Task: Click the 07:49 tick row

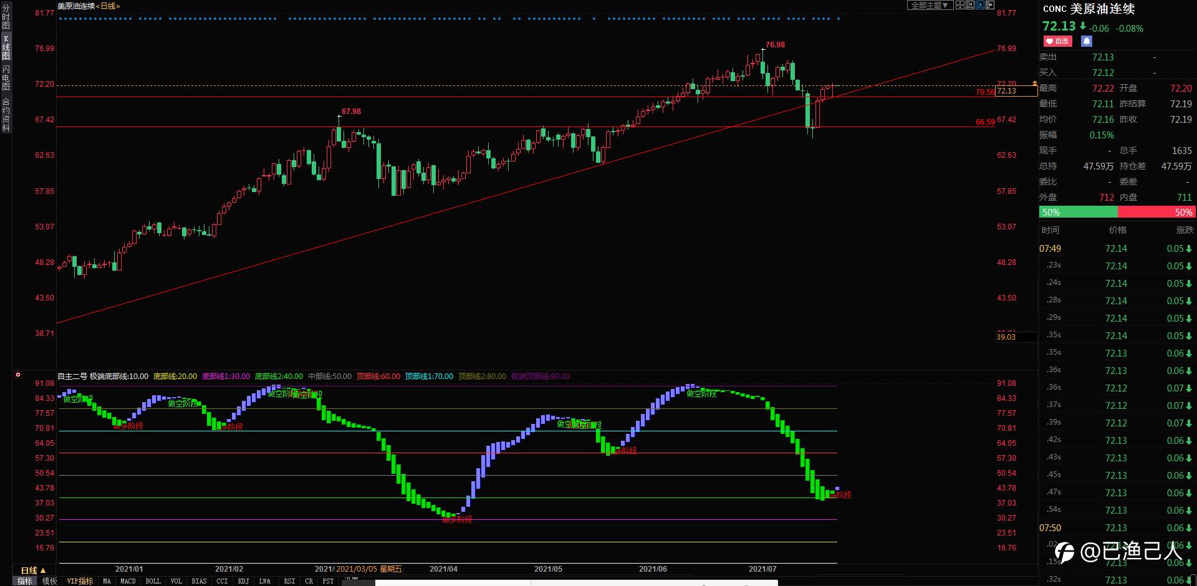Action: pyautogui.click(x=1117, y=249)
